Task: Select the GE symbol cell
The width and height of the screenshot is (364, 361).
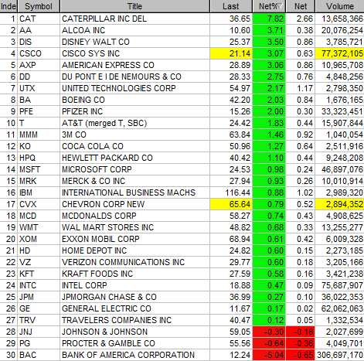Action: [39, 308]
